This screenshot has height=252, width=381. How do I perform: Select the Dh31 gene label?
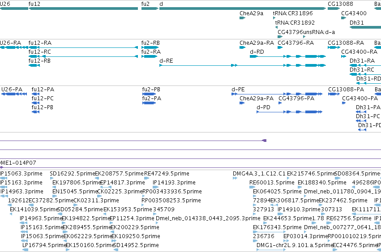pos(357,22)
